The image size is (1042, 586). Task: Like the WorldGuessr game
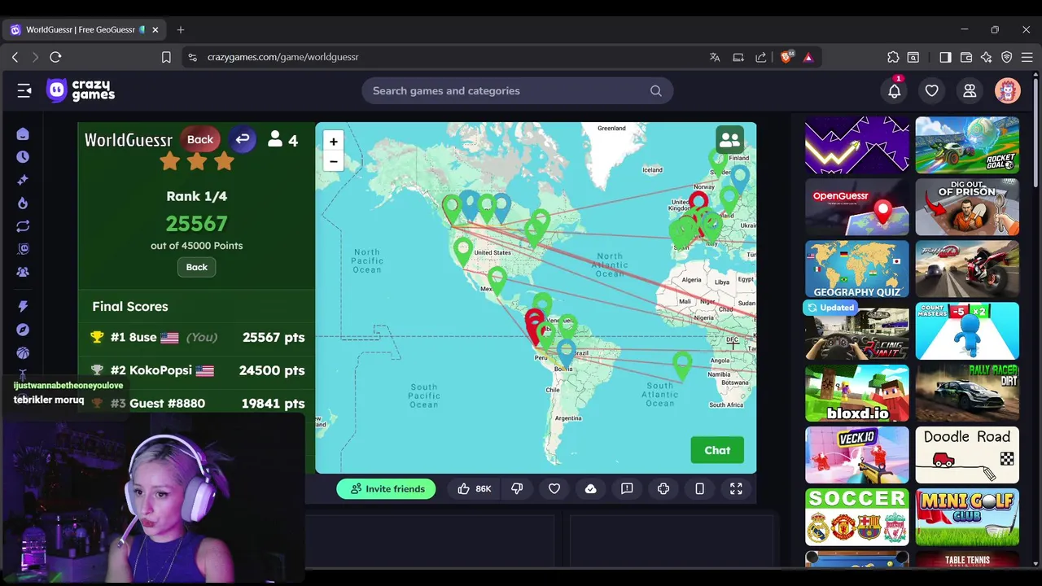click(473, 488)
